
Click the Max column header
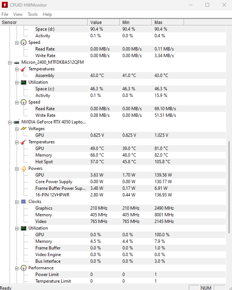pyautogui.click(x=167, y=22)
